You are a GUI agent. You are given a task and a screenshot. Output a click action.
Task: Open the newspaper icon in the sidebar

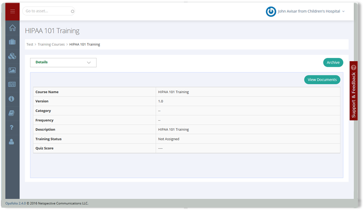click(12, 84)
